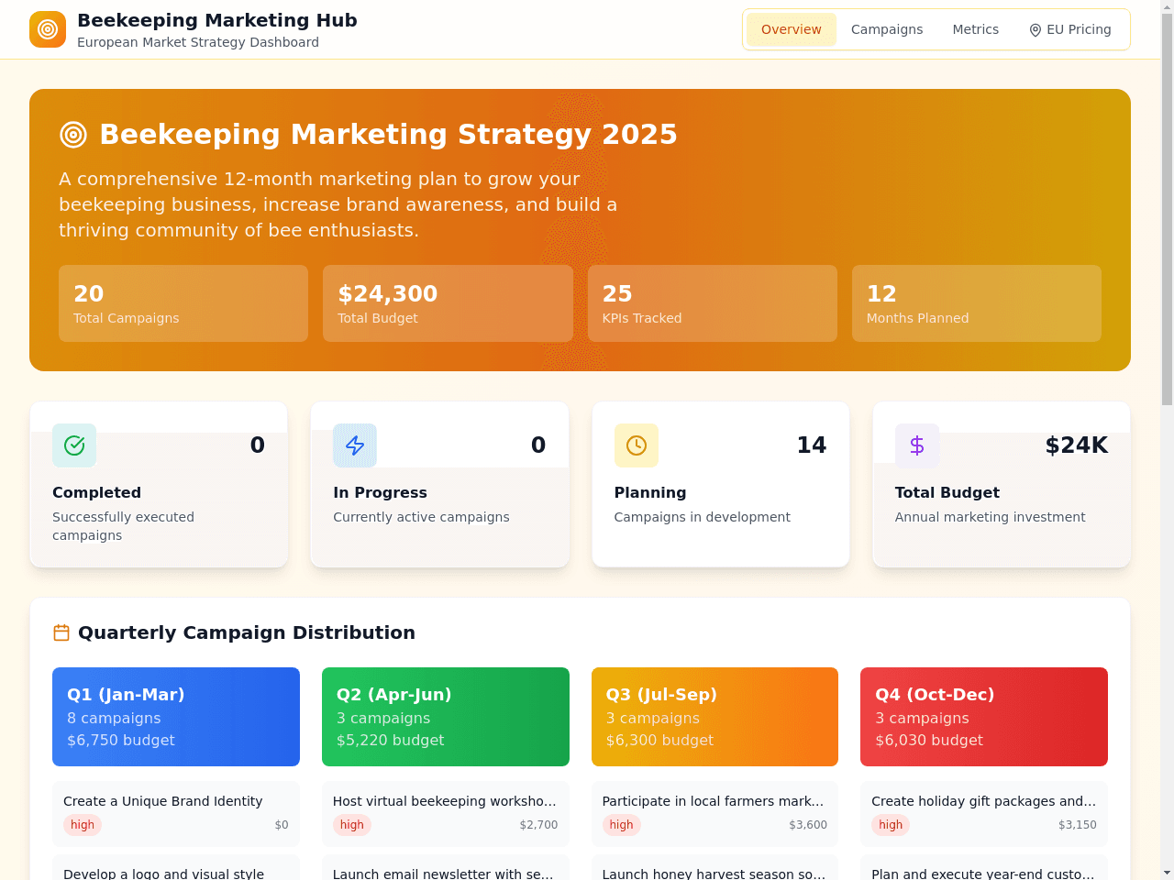Open the In Progress campaigns card
This screenshot has width=1174, height=880.
439,484
